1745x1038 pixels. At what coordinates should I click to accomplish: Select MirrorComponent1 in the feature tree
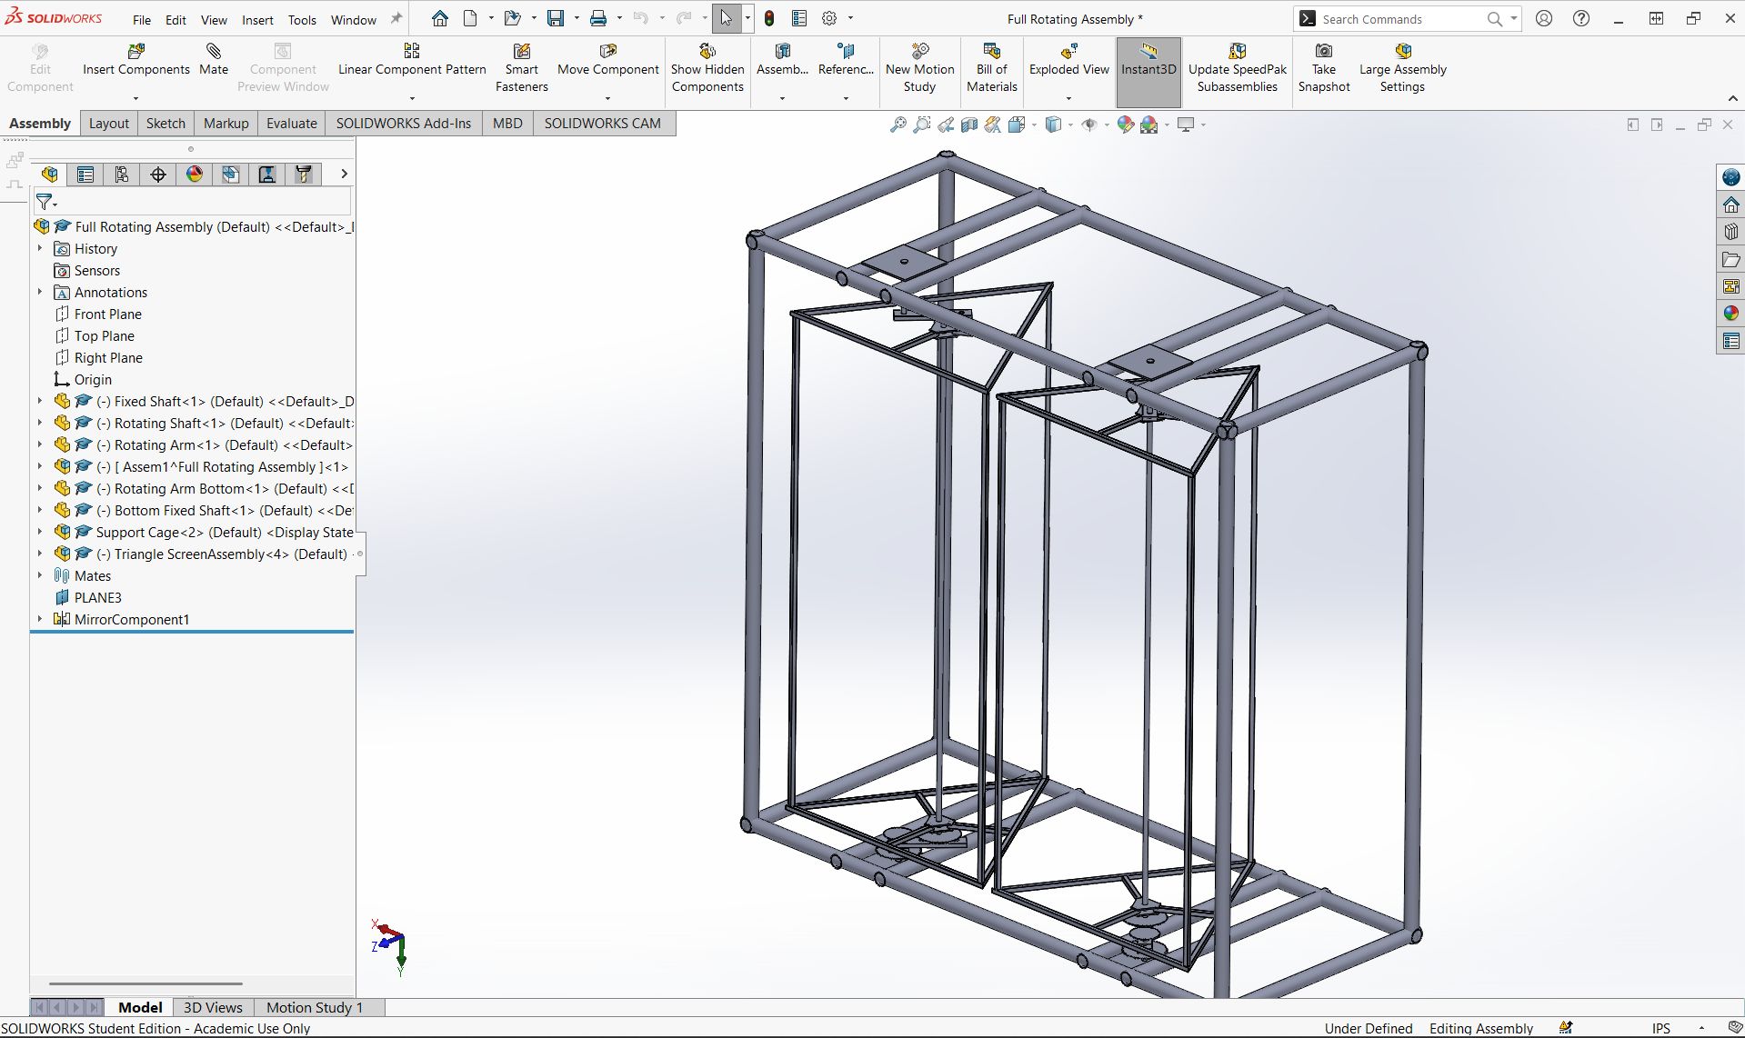pos(132,619)
